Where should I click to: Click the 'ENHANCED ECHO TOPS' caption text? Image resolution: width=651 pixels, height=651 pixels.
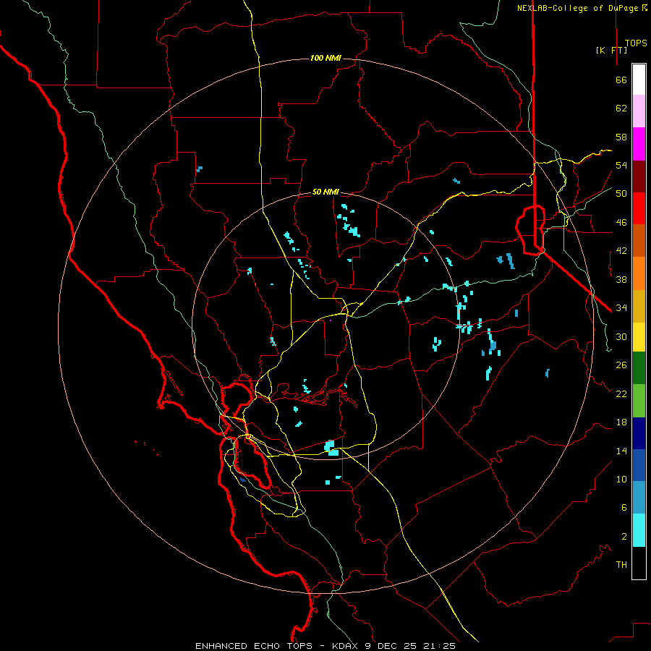pos(254,646)
